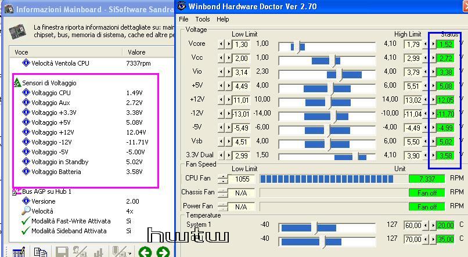Click the CPU Fan low limit field 1055
Screen dimensions: 468x257
point(242,179)
